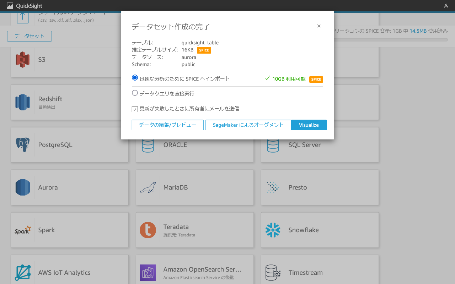Select the Presto icon
The width and height of the screenshot is (455, 284).
coord(273,187)
